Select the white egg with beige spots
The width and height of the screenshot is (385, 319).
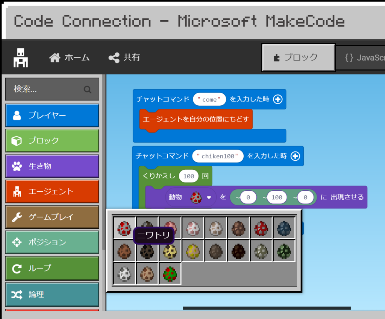[x=215, y=228]
